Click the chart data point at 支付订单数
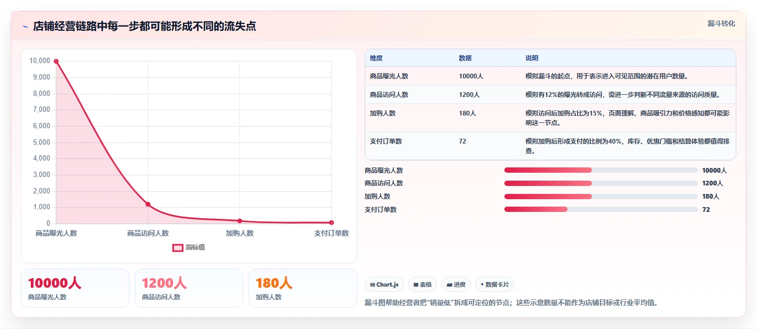The width and height of the screenshot is (757, 329). click(x=331, y=223)
